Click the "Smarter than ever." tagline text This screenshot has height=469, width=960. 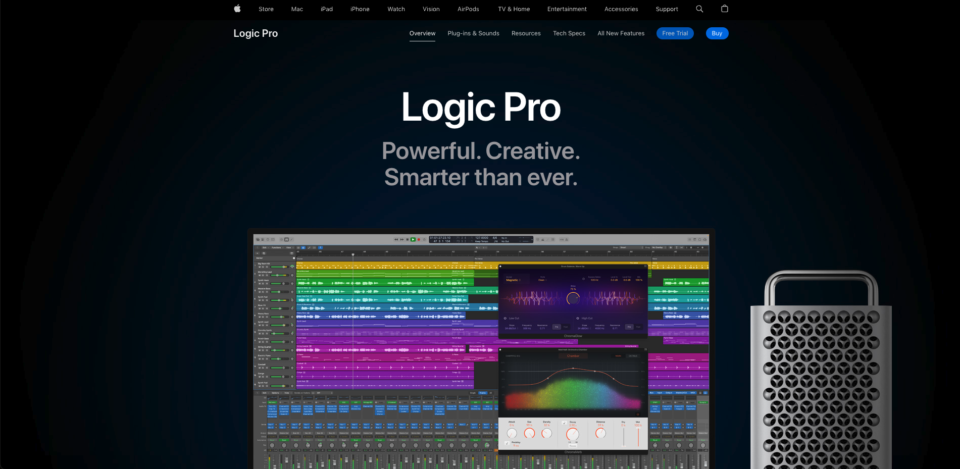(481, 177)
